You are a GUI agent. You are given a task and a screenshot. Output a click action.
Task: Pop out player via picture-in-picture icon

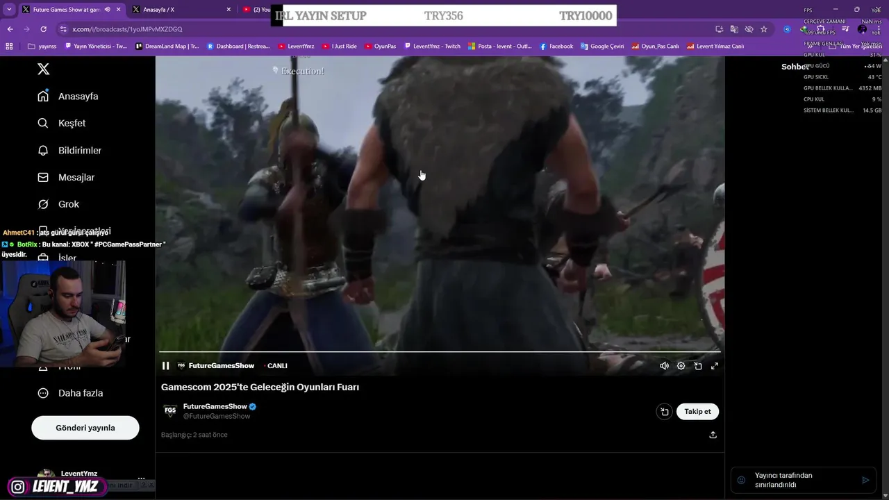click(x=698, y=366)
